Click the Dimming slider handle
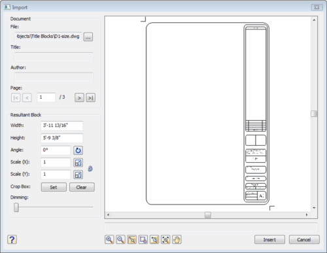This screenshot has width=327, height=253. 16,207
